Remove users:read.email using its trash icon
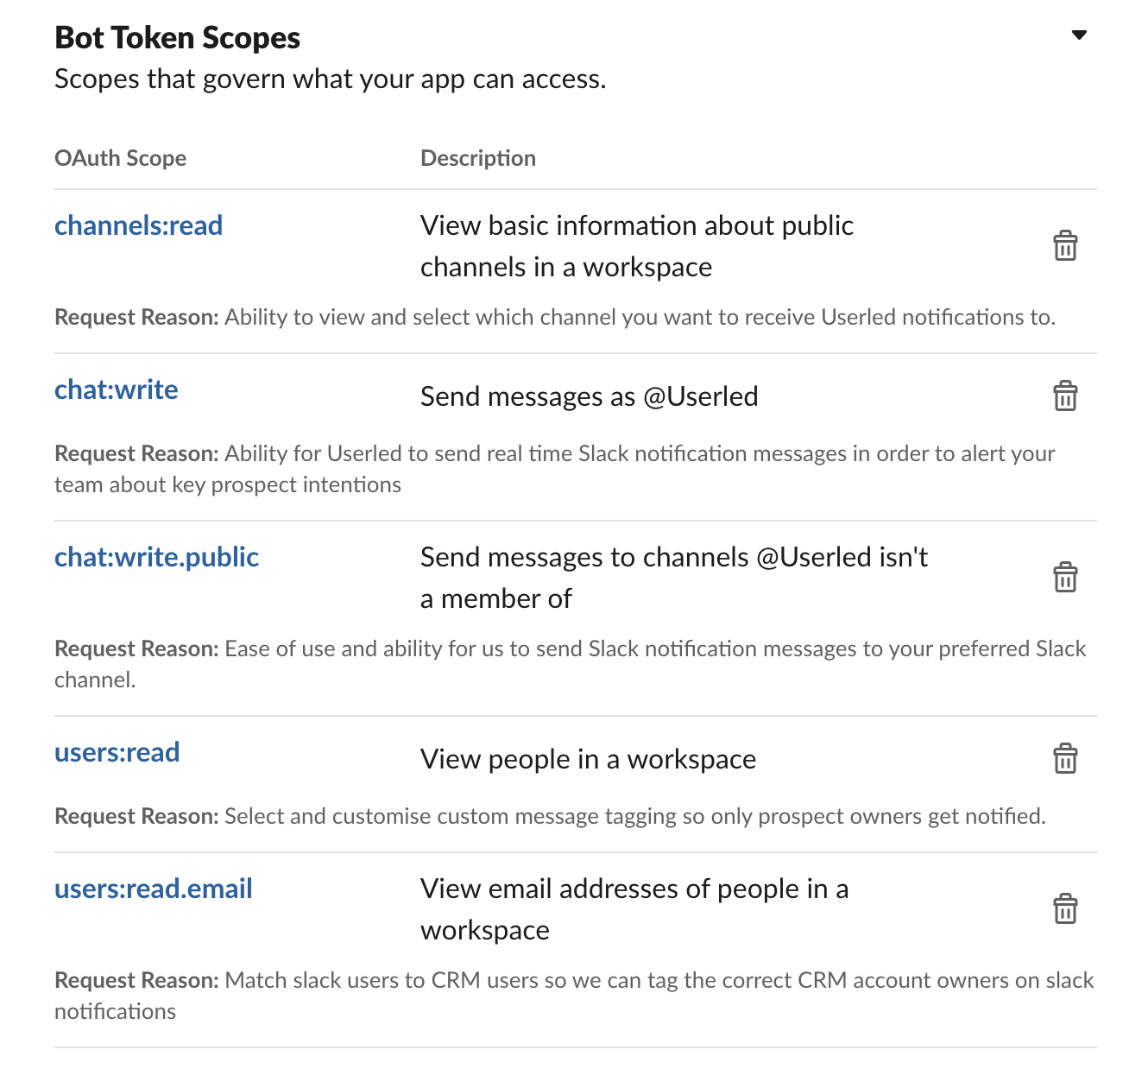 1065,909
